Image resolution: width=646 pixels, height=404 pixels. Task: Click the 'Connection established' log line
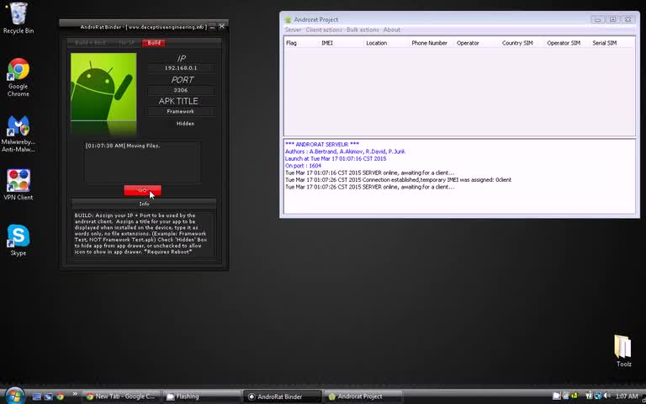(398, 180)
